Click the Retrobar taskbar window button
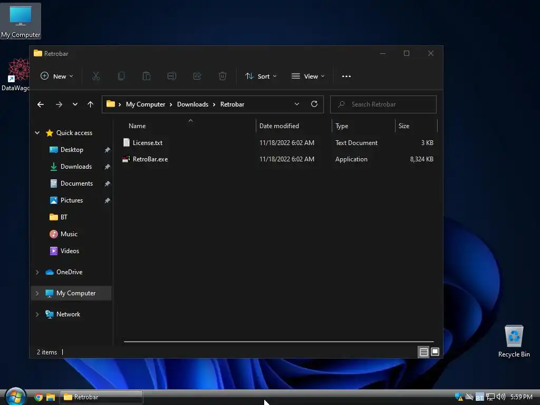540x405 pixels. [x=101, y=397]
